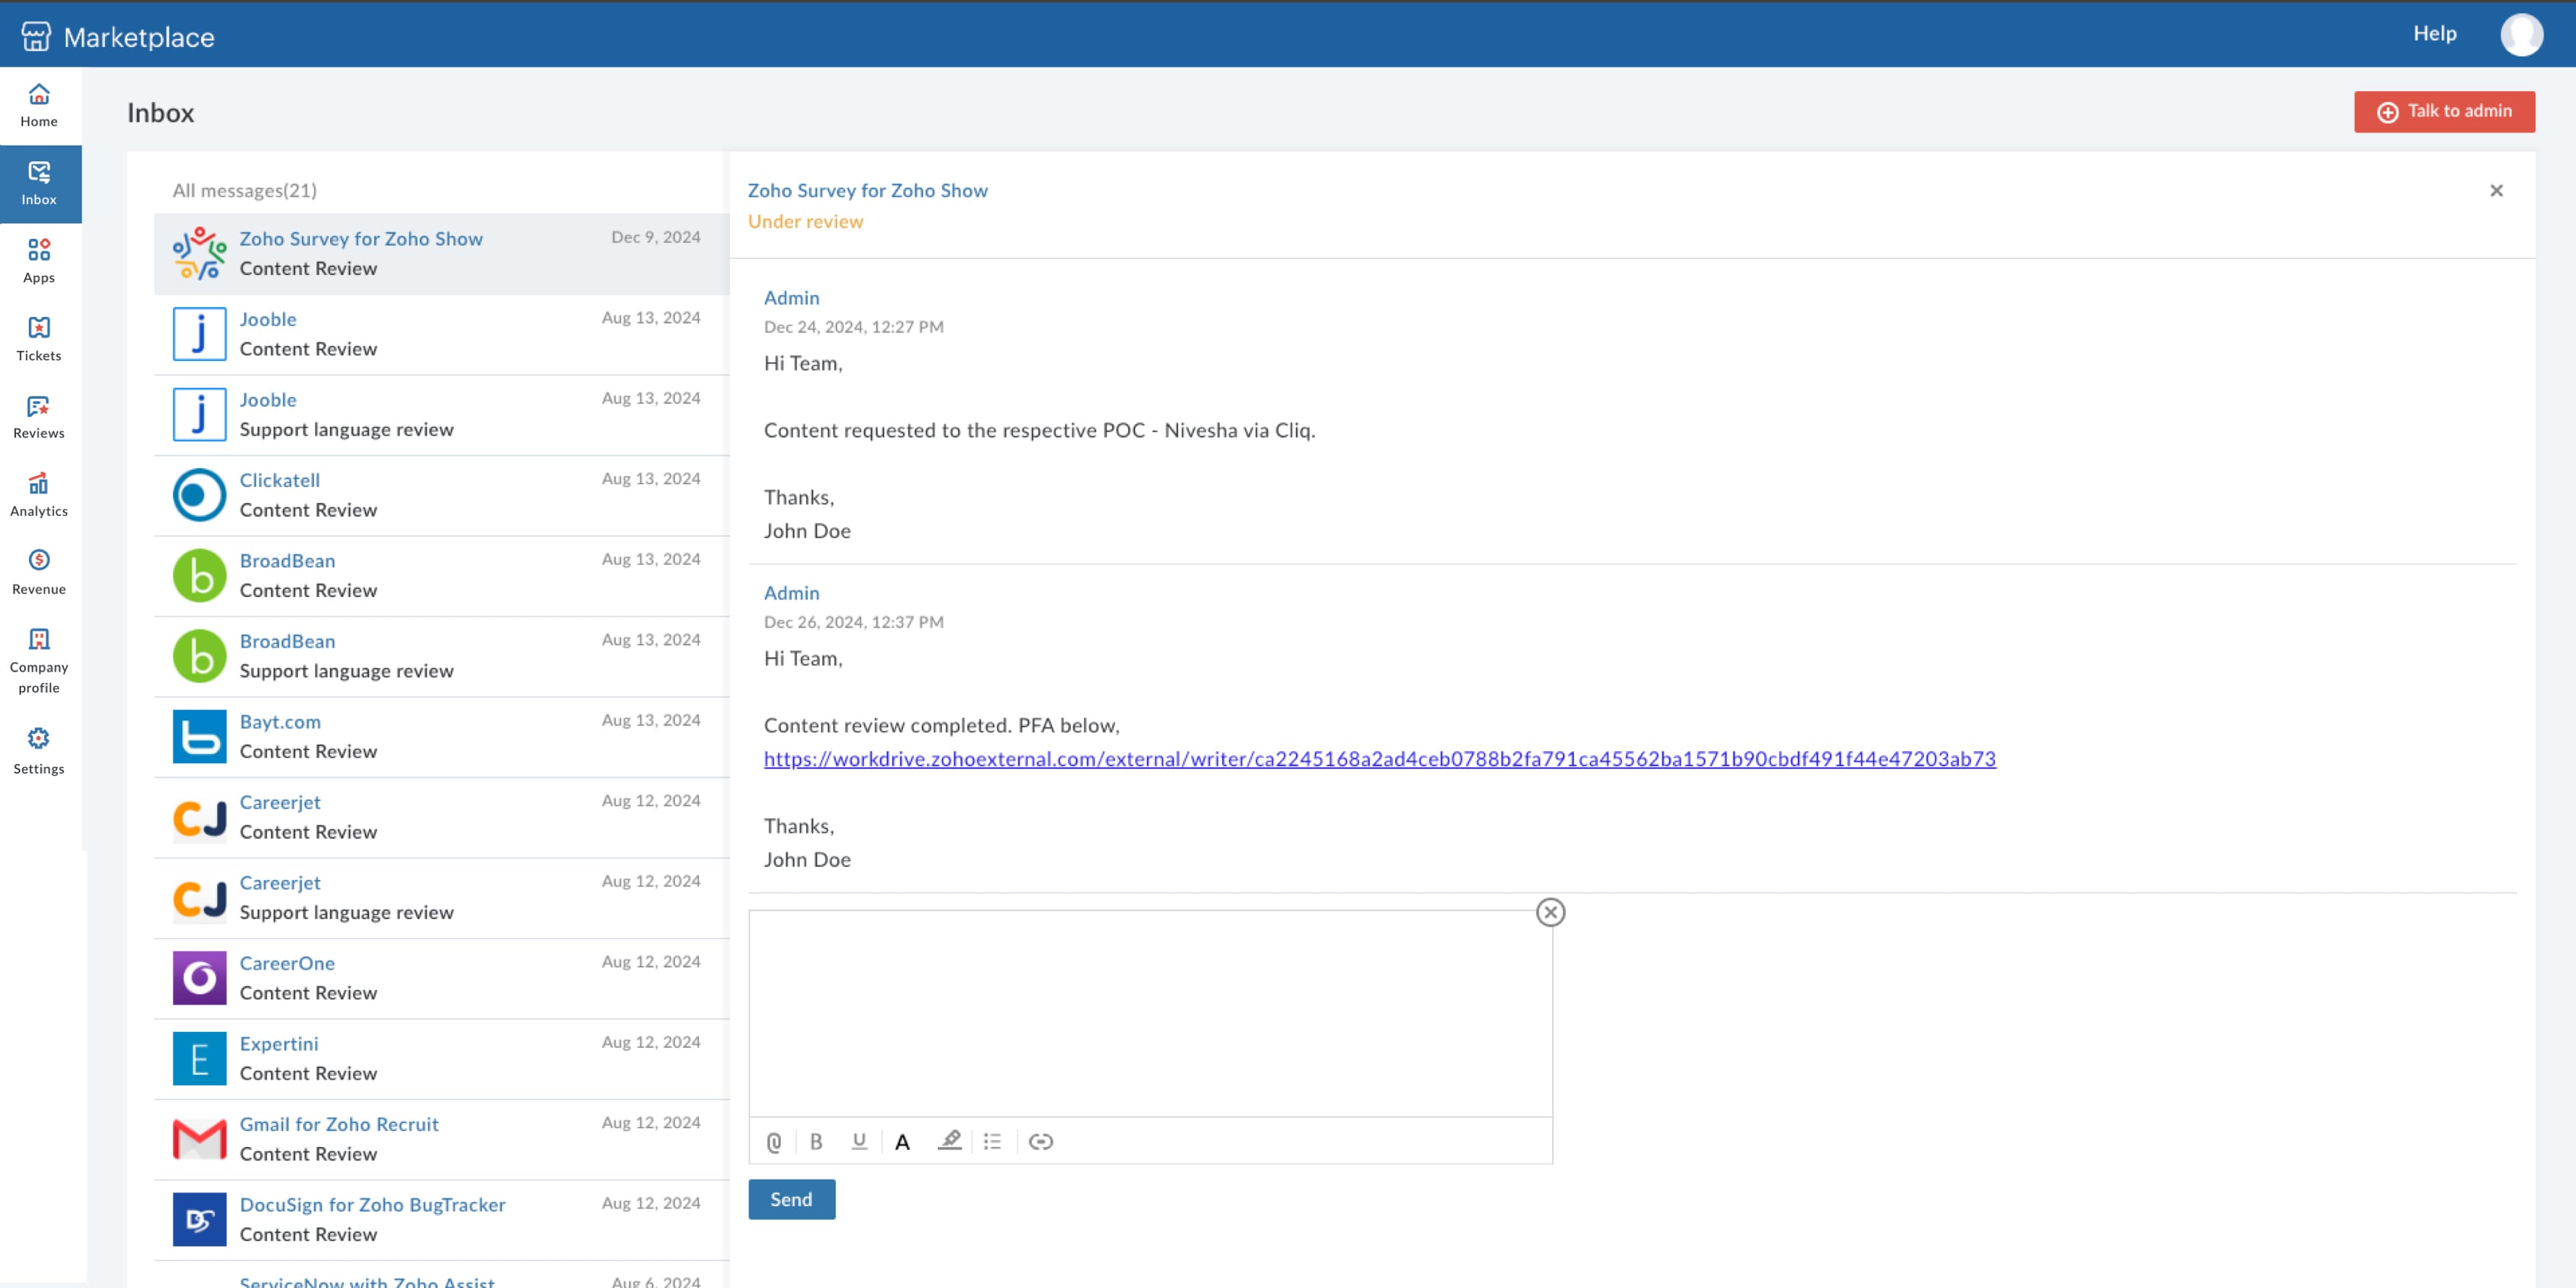The image size is (2576, 1288).
Task: Click the Under review status label
Action: click(805, 222)
